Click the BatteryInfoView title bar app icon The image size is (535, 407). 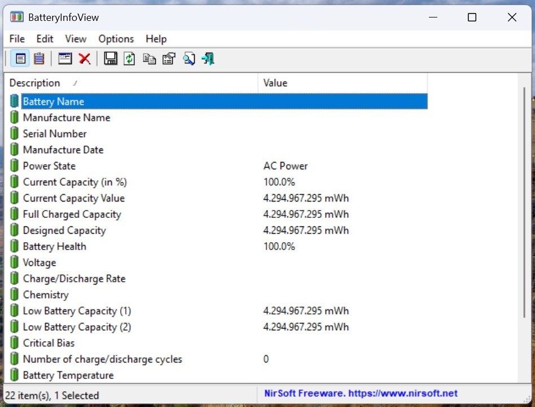pyautogui.click(x=17, y=17)
